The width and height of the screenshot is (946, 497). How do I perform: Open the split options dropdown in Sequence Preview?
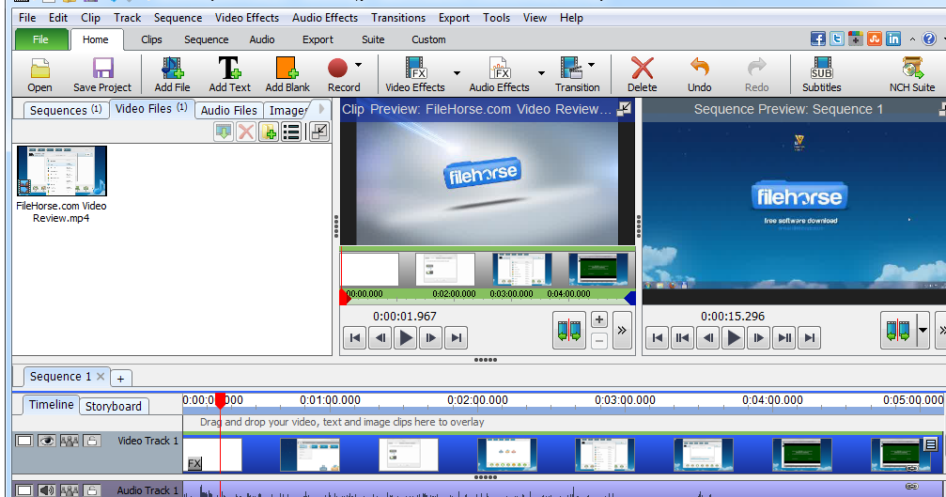pos(923,330)
